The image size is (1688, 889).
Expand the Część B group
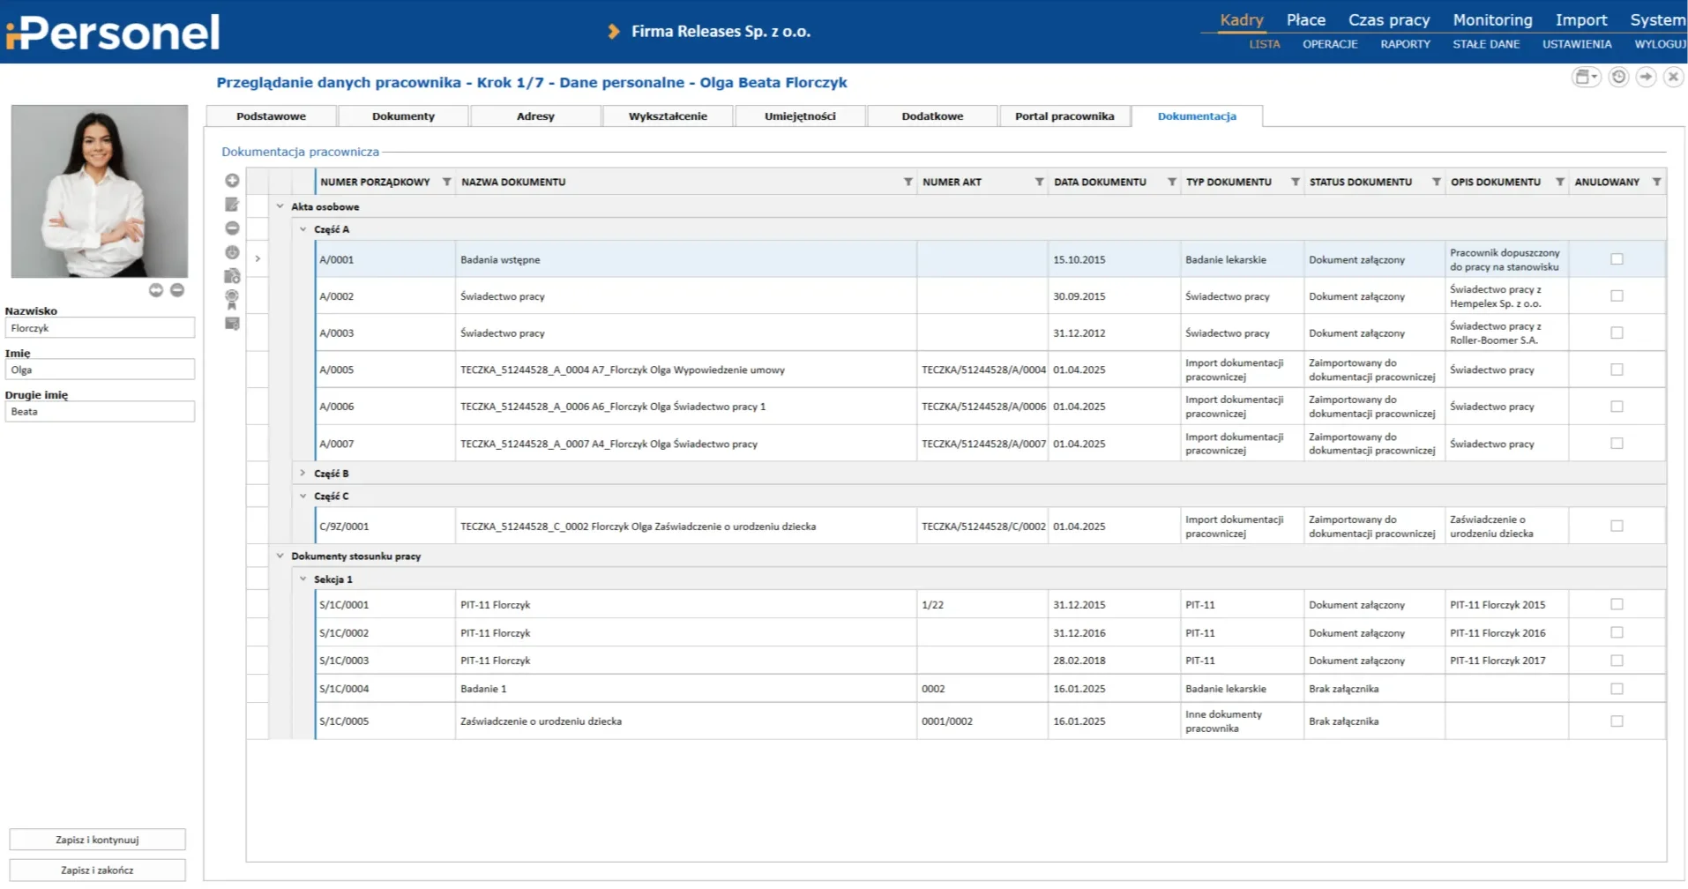point(302,474)
